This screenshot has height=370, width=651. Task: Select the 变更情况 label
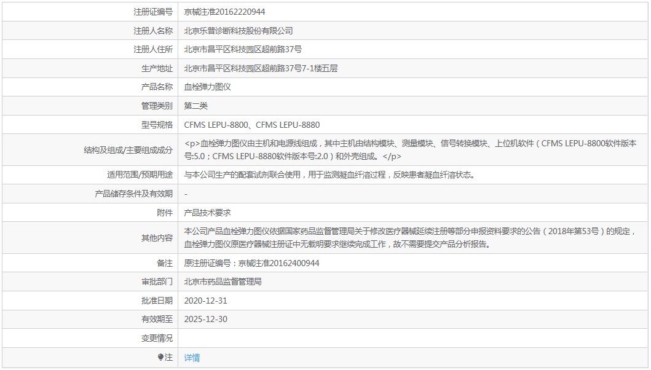pos(157,339)
